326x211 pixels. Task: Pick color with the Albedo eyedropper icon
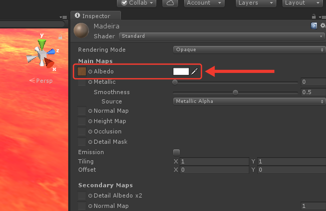pyautogui.click(x=195, y=71)
